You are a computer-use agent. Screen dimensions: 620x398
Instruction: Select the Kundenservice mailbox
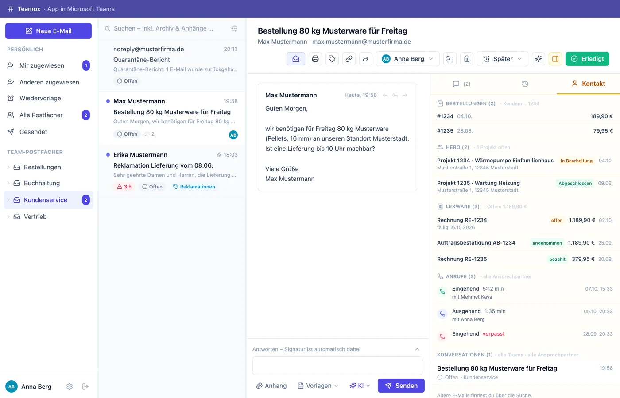point(49,200)
